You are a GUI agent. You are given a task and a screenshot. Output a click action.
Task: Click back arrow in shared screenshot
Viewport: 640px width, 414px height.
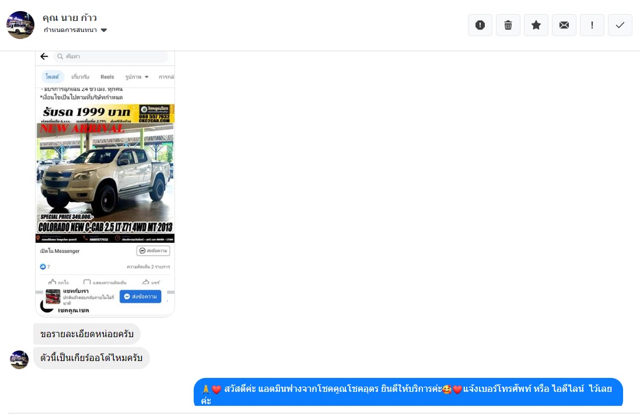(x=44, y=56)
